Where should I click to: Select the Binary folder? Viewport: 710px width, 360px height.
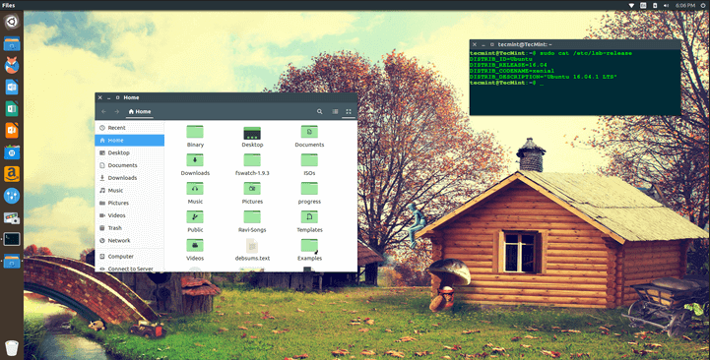195,136
